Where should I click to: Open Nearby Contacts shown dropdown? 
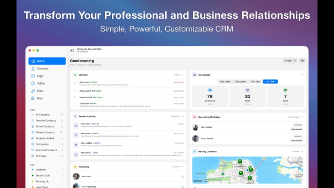click(302, 152)
